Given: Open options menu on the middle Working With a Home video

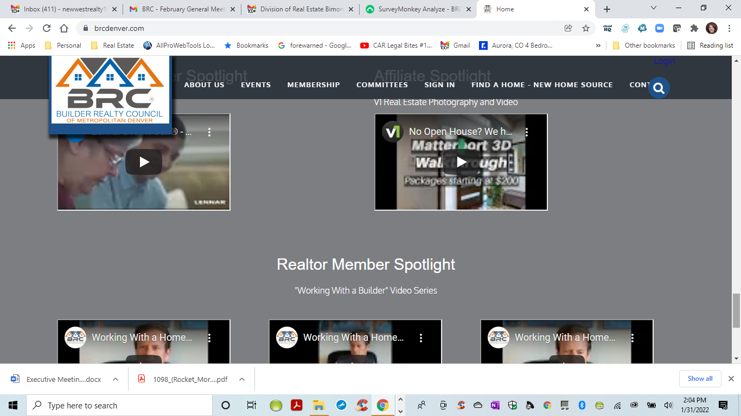Looking at the screenshot, I should coord(421,337).
